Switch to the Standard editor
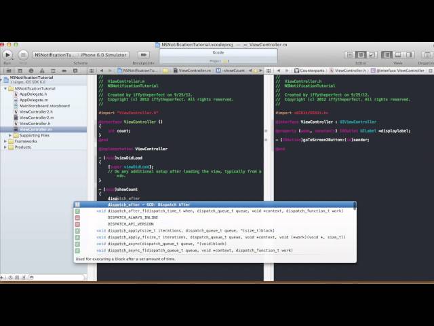Viewport: 434px width, 326px height. [350, 55]
